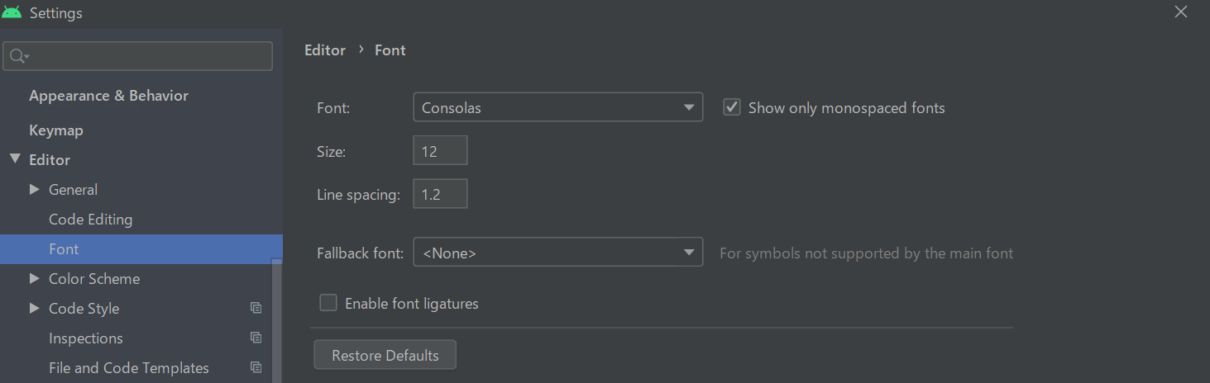Enable font ligatures checkbox
Viewport: 1210px width, 383px height.
(328, 304)
